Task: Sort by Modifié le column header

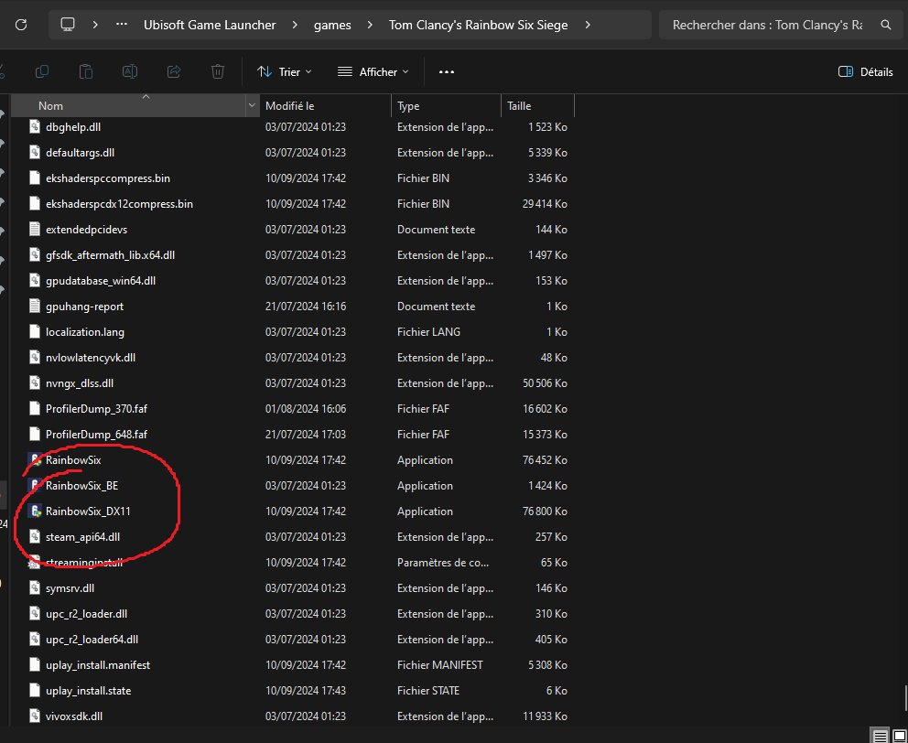Action: [x=326, y=106]
